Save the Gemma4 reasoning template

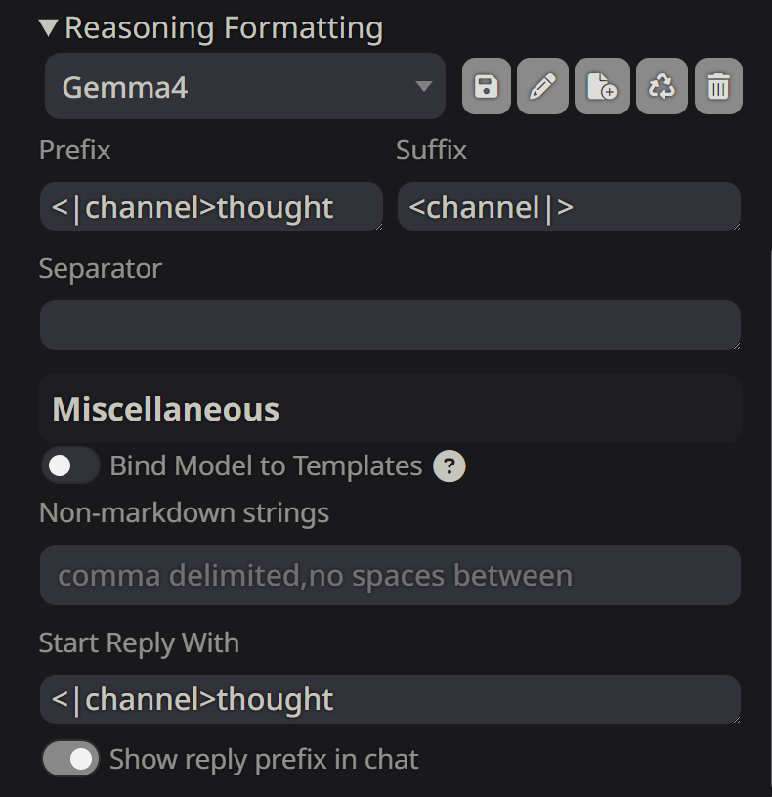tap(486, 87)
